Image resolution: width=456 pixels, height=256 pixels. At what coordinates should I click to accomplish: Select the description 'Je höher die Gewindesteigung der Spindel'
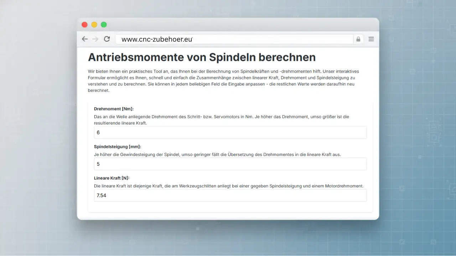(217, 155)
